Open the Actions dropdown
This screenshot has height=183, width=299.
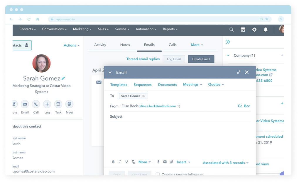coord(72,45)
